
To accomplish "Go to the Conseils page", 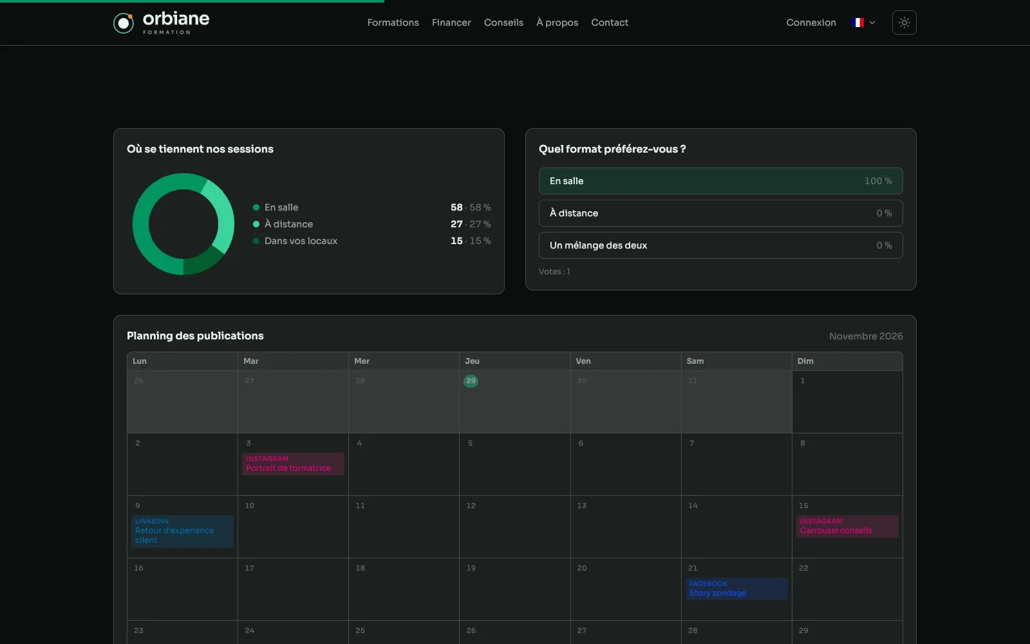I will click(503, 23).
